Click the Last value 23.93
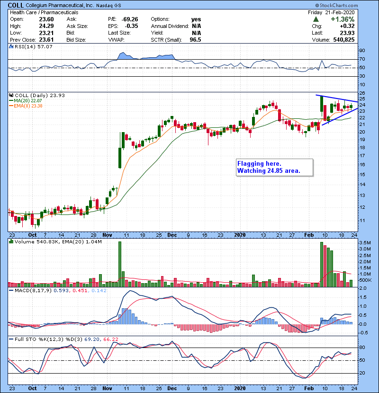The width and height of the screenshot is (379, 393). point(347,33)
